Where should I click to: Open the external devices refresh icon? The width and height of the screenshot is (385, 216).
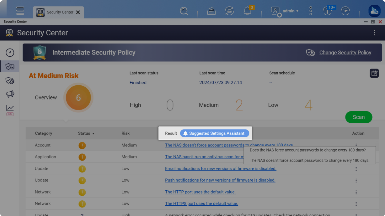(x=229, y=11)
